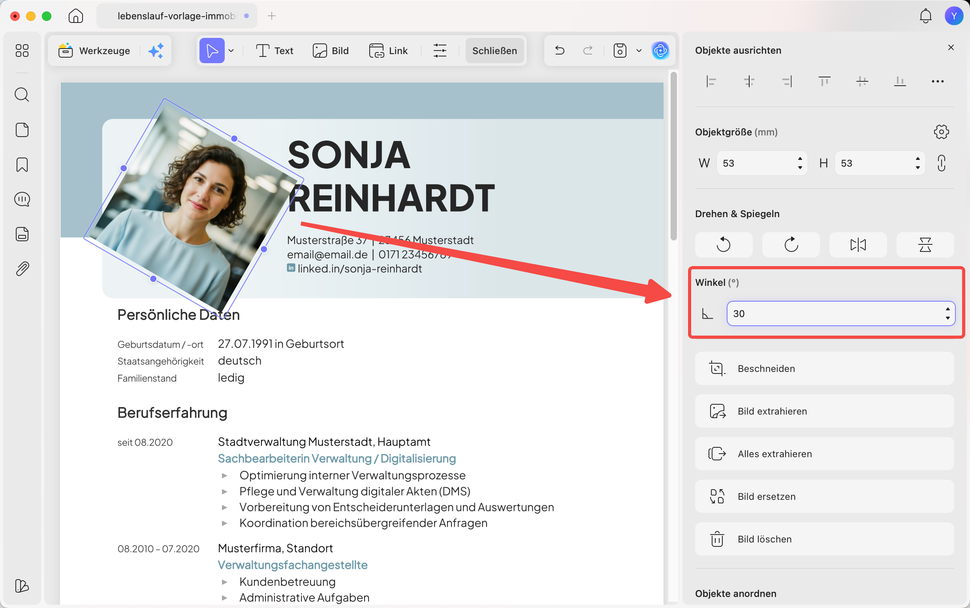Choose the Text editing tool
Viewport: 970px width, 608px height.
[274, 51]
